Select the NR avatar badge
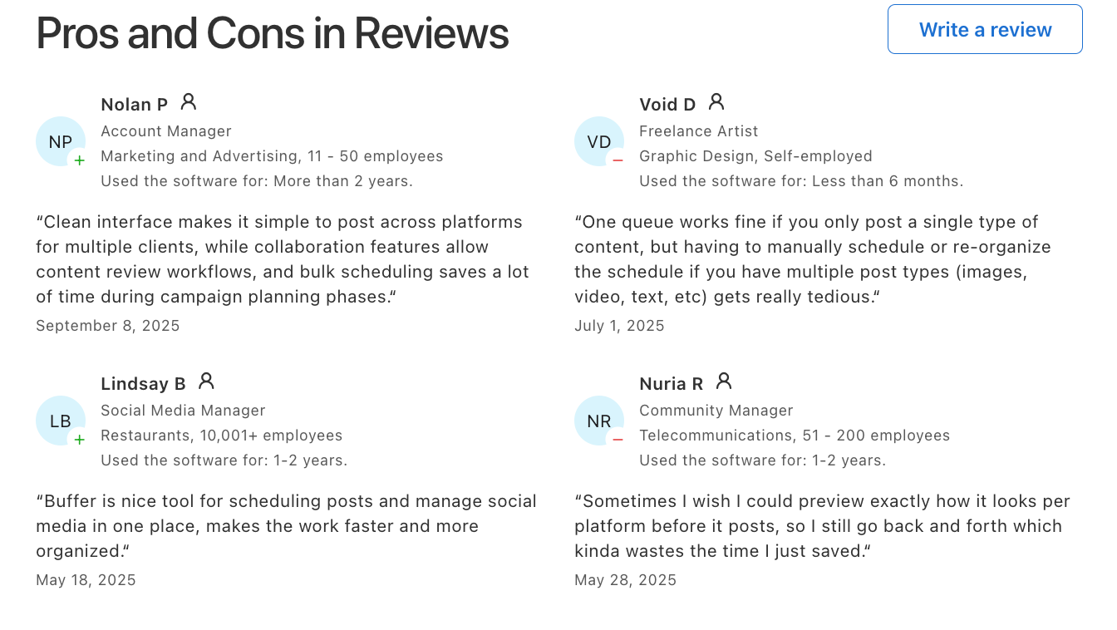 coord(598,421)
